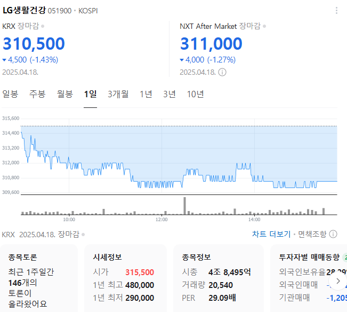This screenshot has height=312, width=347.
Task: Click the 14:00 time axis label
Action: (254, 220)
